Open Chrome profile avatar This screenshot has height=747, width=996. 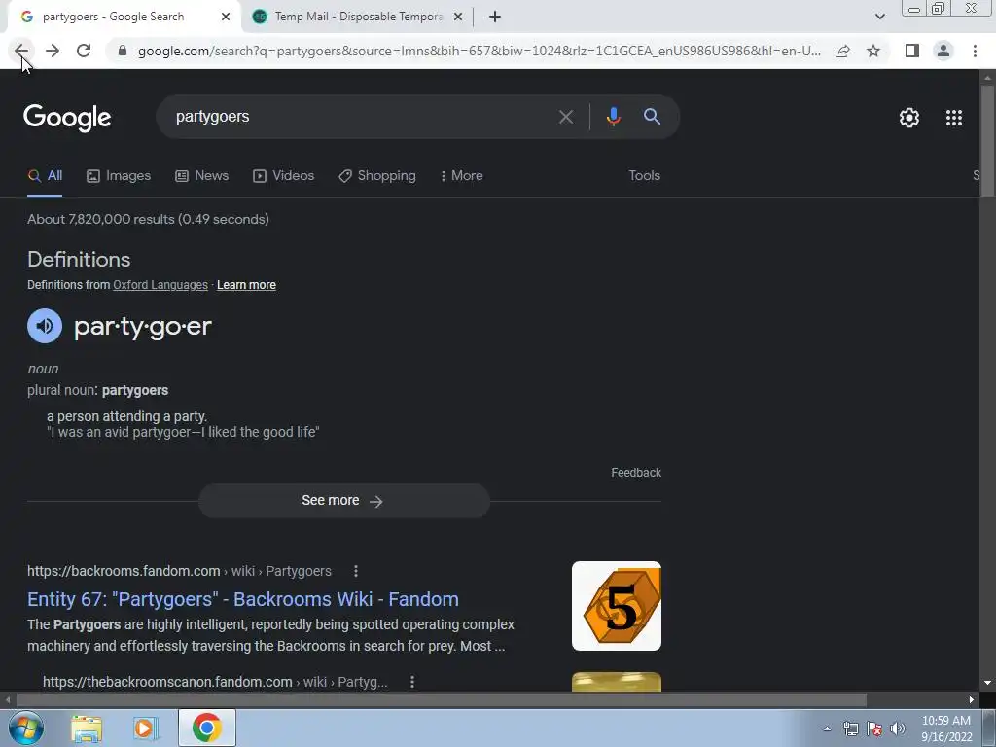[943, 51]
